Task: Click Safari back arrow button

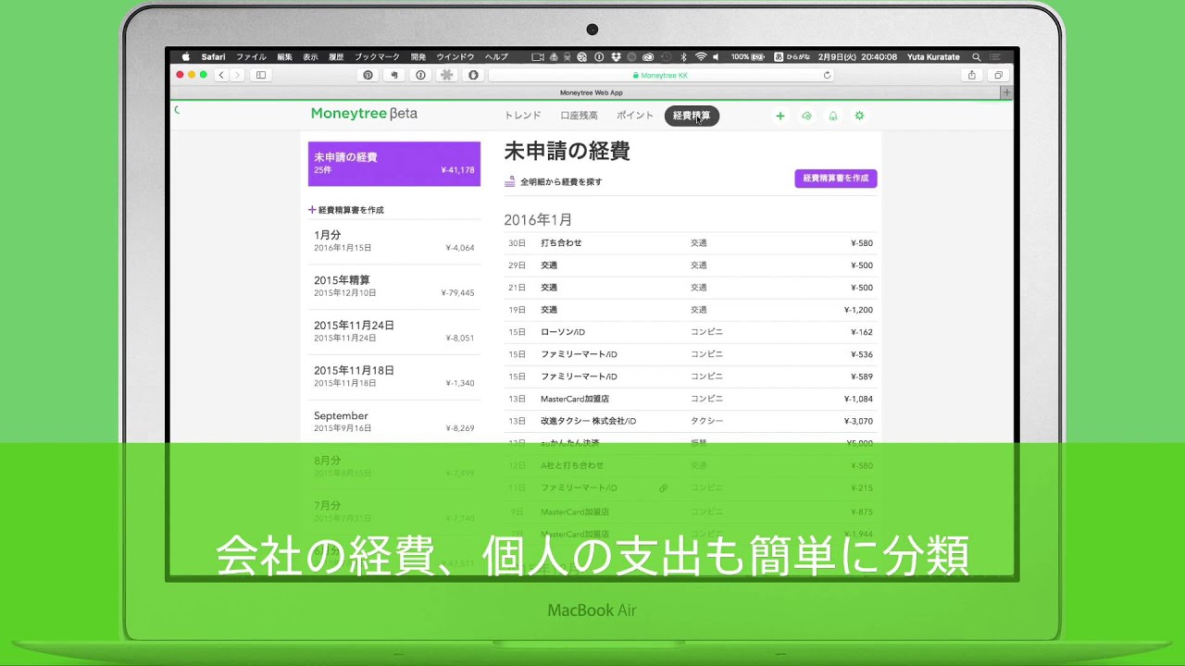Action: pos(221,75)
